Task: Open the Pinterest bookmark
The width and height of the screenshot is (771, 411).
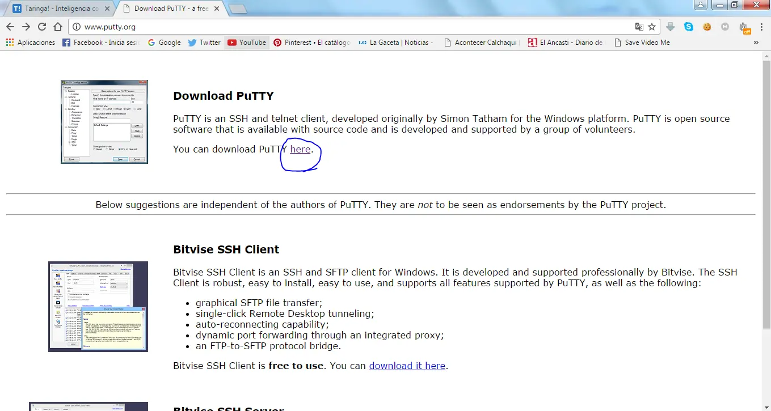Action: tap(312, 43)
